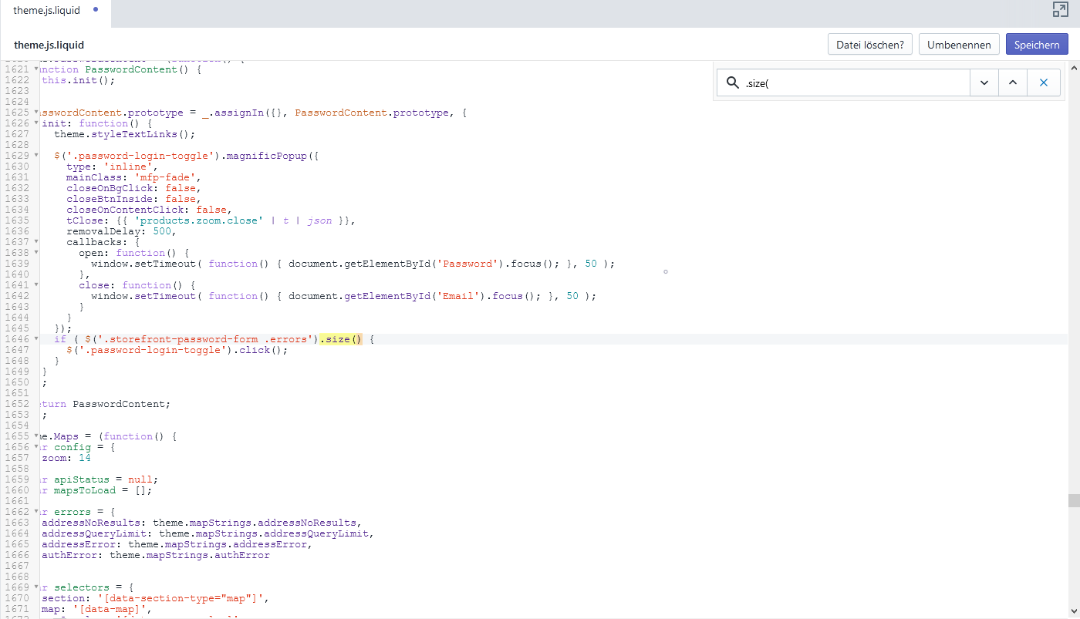The height and width of the screenshot is (619, 1080).
Task: Click addressQueryLimit line in code
Action: (x=208, y=533)
